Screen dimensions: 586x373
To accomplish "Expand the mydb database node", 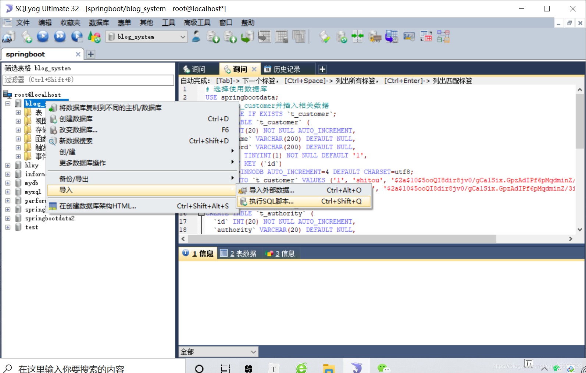I will point(8,183).
